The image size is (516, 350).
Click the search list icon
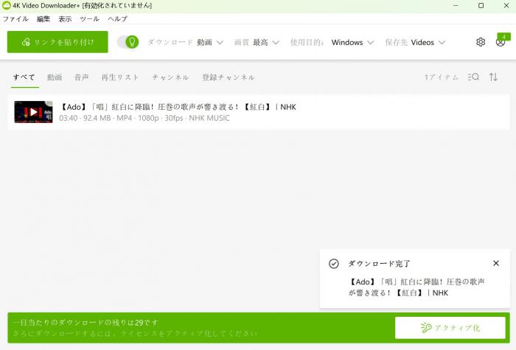pos(473,77)
